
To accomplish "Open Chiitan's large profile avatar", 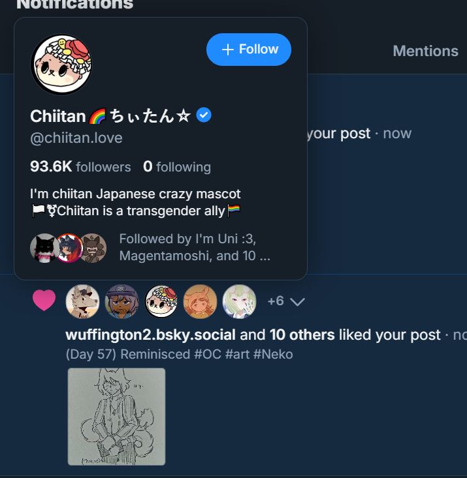I will (61, 64).
